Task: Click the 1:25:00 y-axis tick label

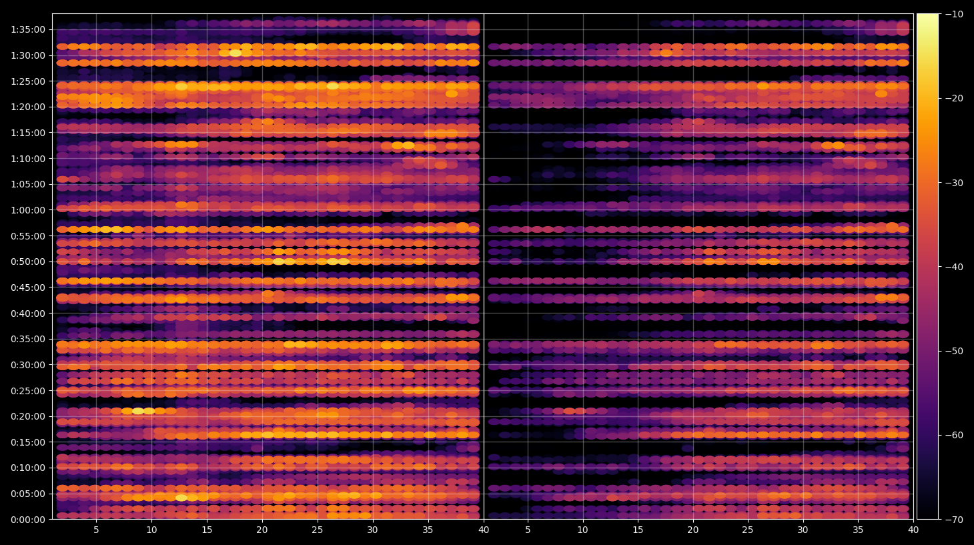Action: pos(28,81)
